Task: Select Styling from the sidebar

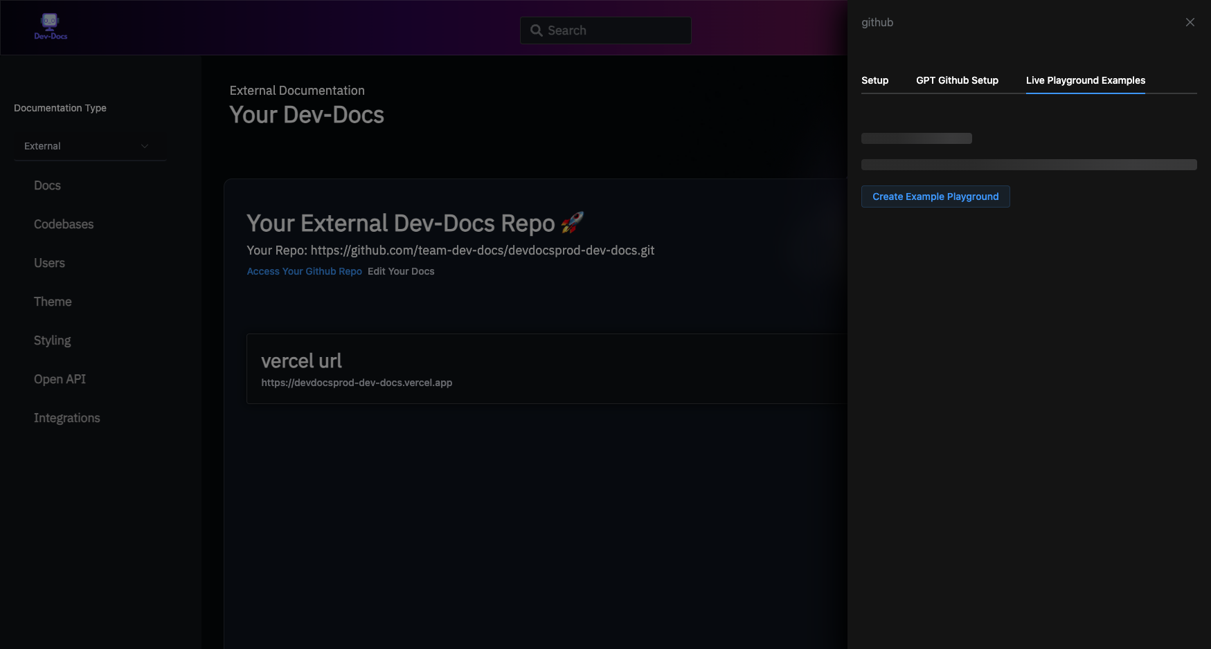Action: click(52, 340)
